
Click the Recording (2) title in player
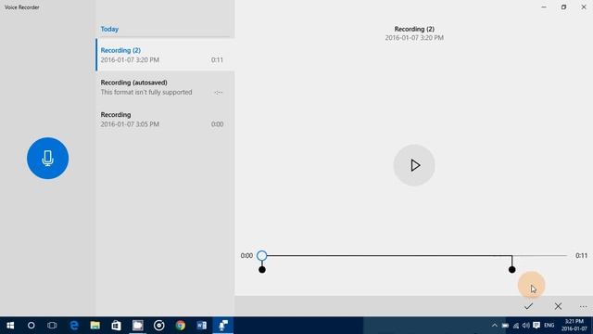coord(414,29)
